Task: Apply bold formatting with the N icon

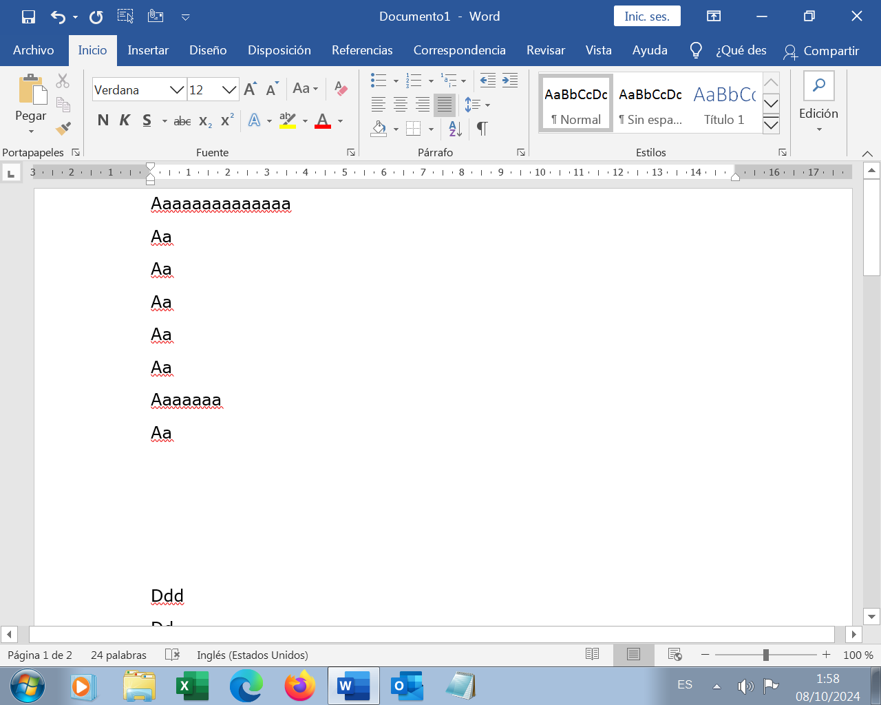Action: coord(103,120)
